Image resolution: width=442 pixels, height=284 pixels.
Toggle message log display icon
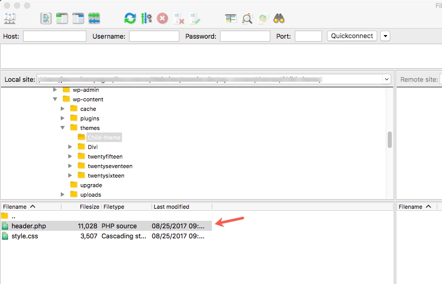tap(46, 19)
